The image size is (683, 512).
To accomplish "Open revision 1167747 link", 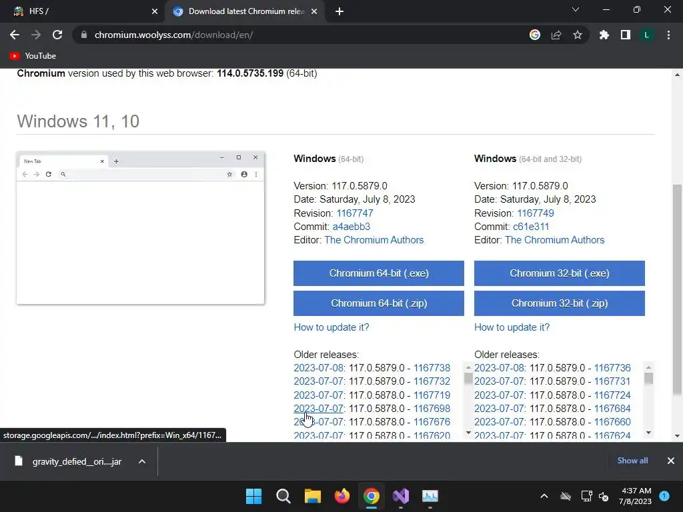I will pos(355,213).
